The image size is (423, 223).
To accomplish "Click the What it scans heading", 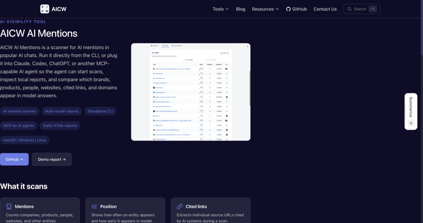I will click(24, 186).
